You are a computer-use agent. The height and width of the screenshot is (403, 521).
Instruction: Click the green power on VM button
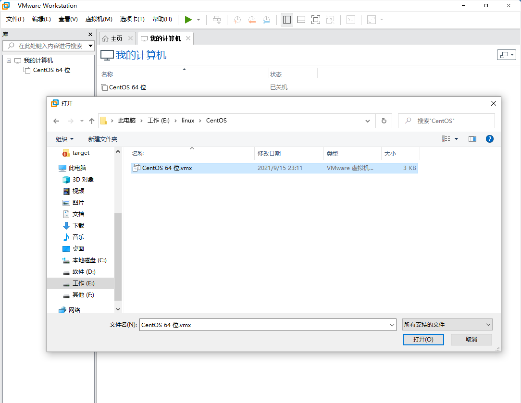click(188, 20)
